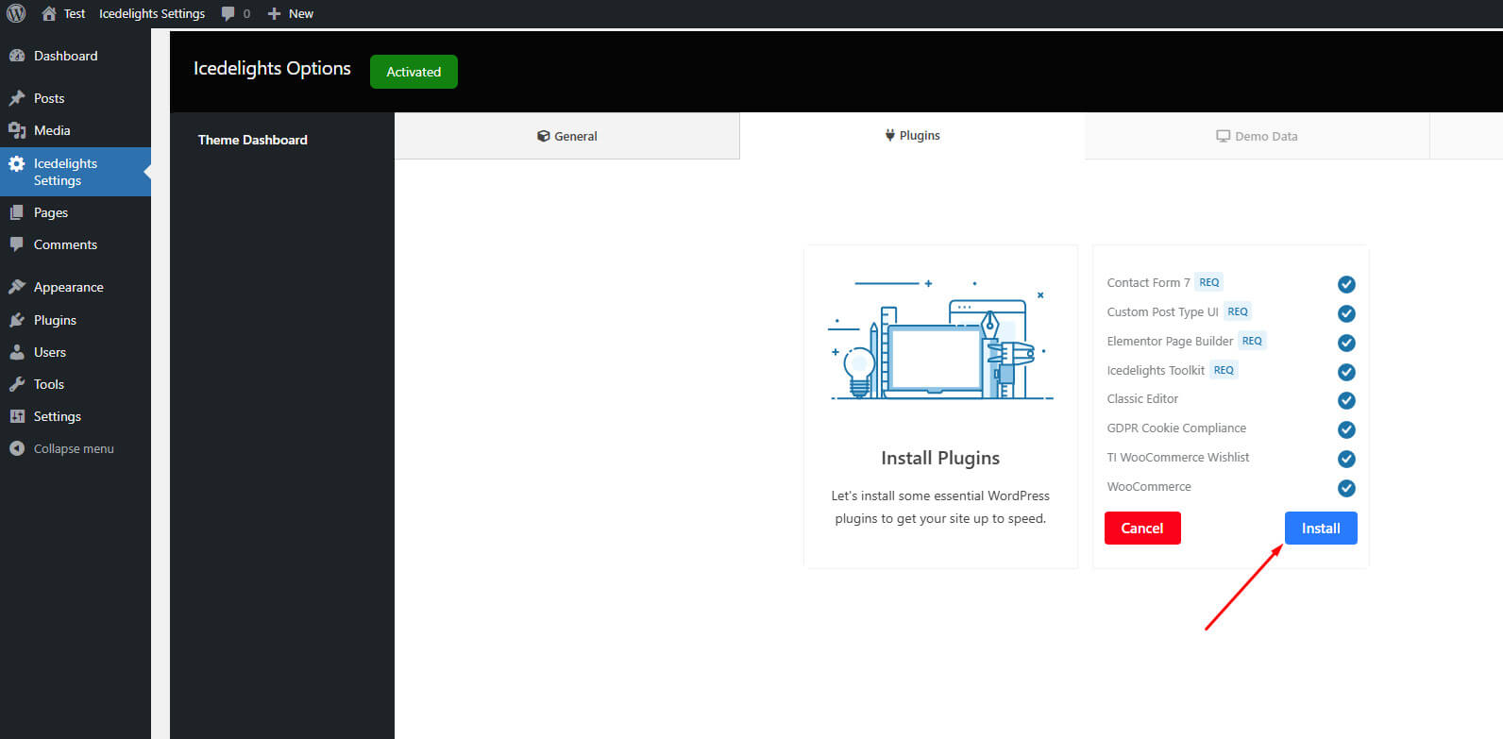
Task: Click the Install Plugins illustration
Action: (940, 340)
